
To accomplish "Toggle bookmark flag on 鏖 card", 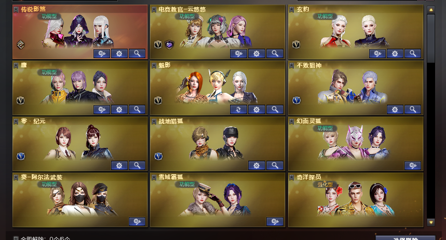I will pyautogui.click(x=16, y=65).
